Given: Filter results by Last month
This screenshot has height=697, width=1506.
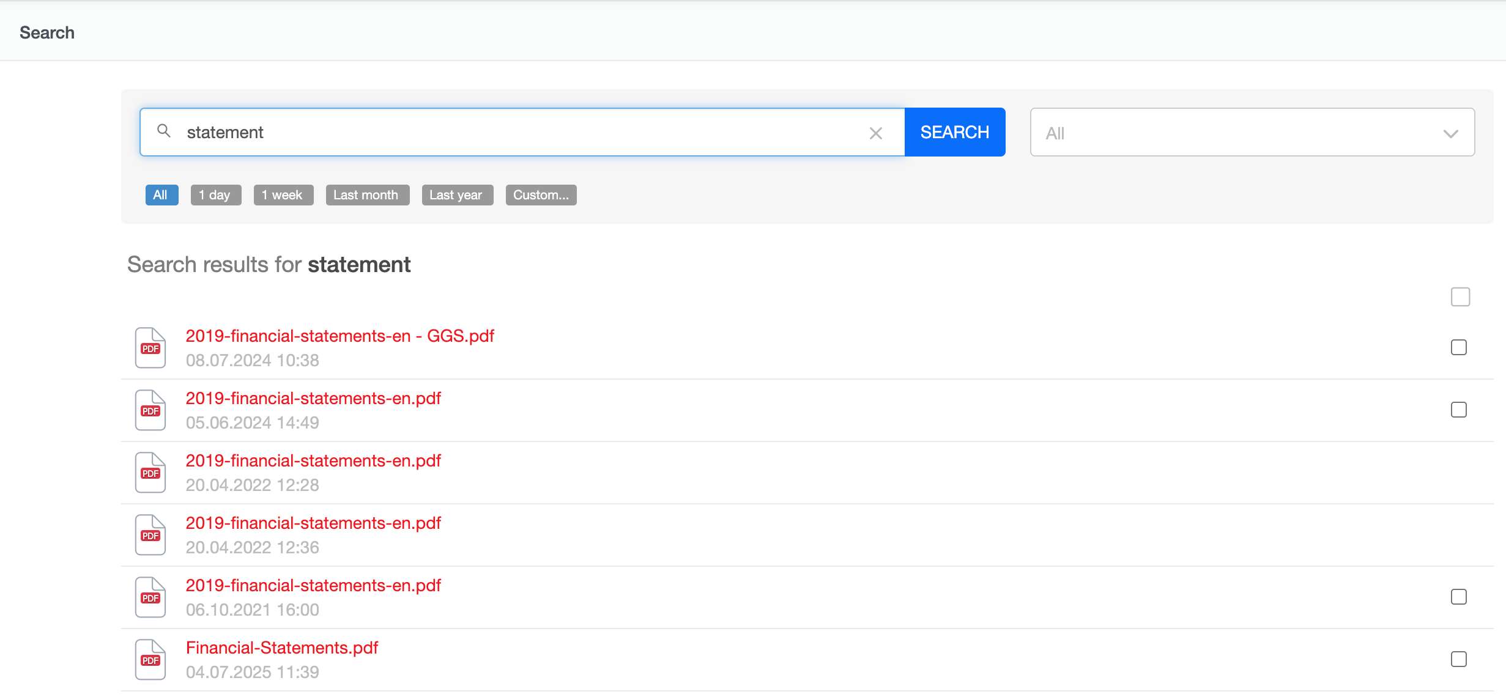Looking at the screenshot, I should pos(367,195).
